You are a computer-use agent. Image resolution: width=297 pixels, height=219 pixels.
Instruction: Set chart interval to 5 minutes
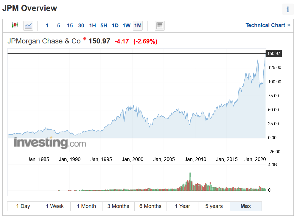[x=58, y=26]
